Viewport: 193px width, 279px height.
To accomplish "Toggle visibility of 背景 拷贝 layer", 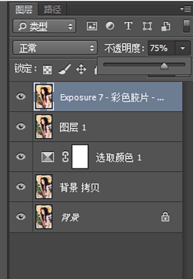I will pyautogui.click(x=21, y=186).
